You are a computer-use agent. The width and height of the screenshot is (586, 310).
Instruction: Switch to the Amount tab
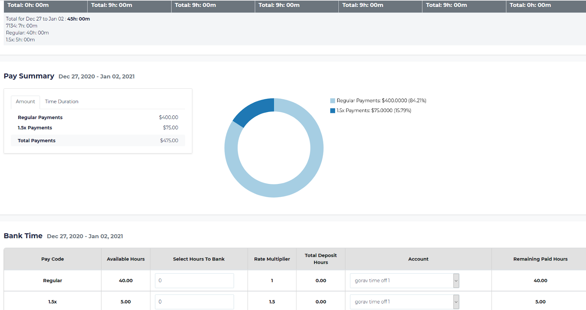(25, 102)
